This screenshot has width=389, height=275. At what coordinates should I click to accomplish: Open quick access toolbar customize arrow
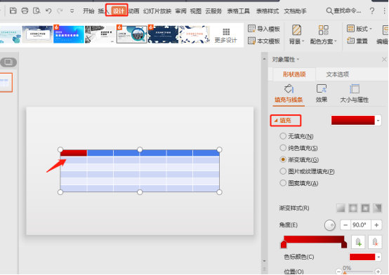pyautogui.click(x=72, y=11)
